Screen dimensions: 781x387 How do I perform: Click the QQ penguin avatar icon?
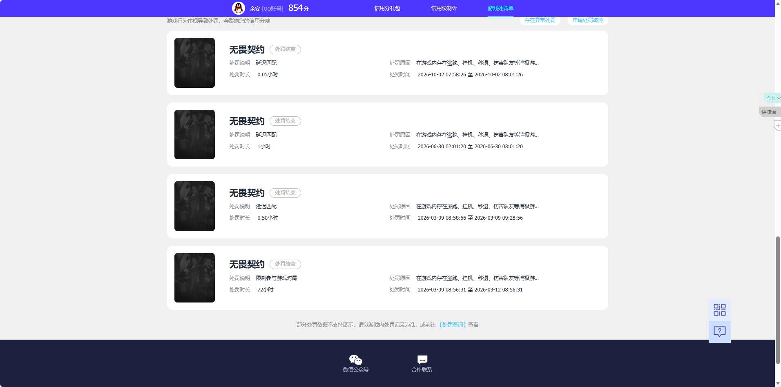(x=239, y=8)
